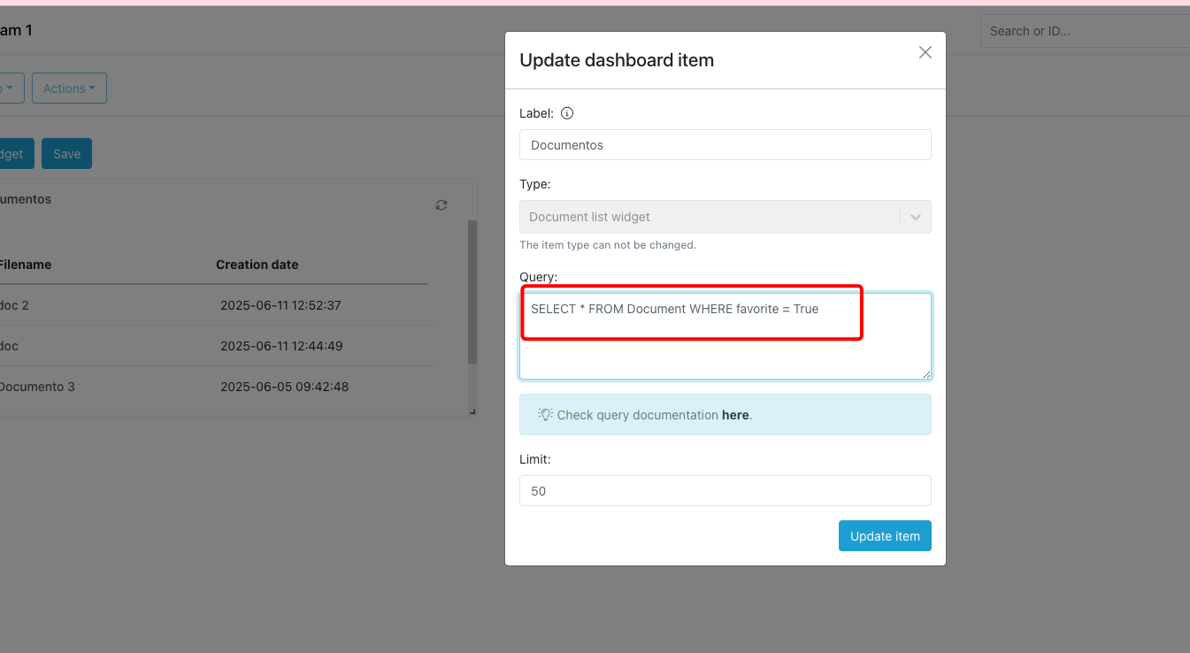The width and height of the screenshot is (1190, 653).
Task: Click the widget resize handle at bottom corner
Action: tap(472, 411)
